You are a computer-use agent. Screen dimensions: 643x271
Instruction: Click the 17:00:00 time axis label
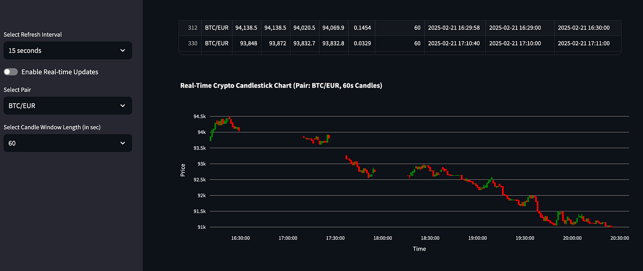click(x=288, y=238)
